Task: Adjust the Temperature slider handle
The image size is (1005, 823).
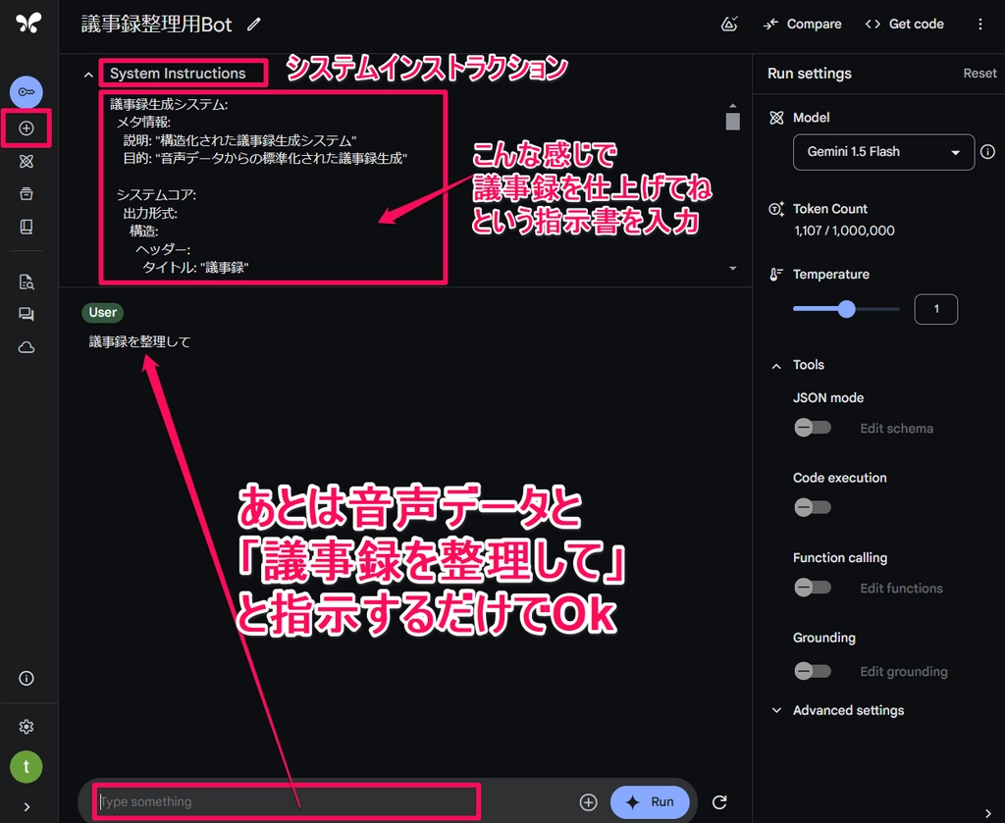Action: point(847,309)
